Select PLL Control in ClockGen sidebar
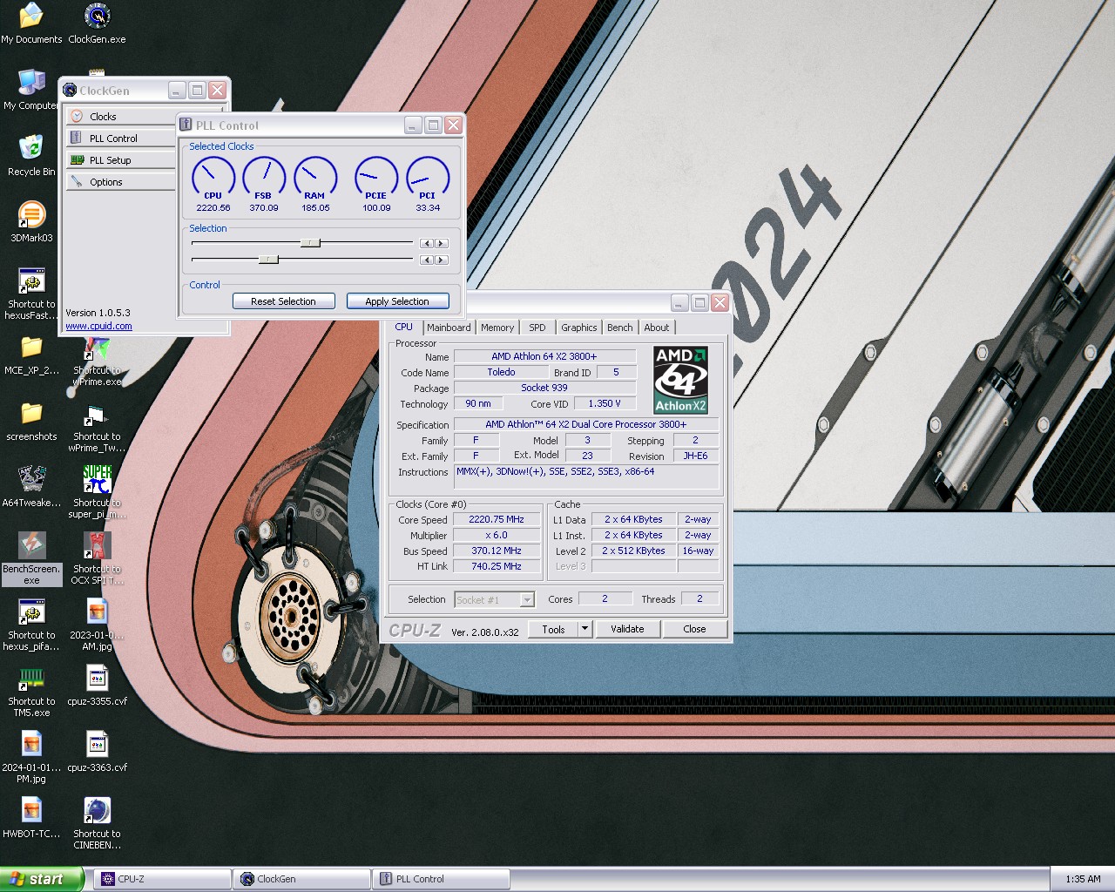Screen dimensions: 1115x892 [x=120, y=139]
